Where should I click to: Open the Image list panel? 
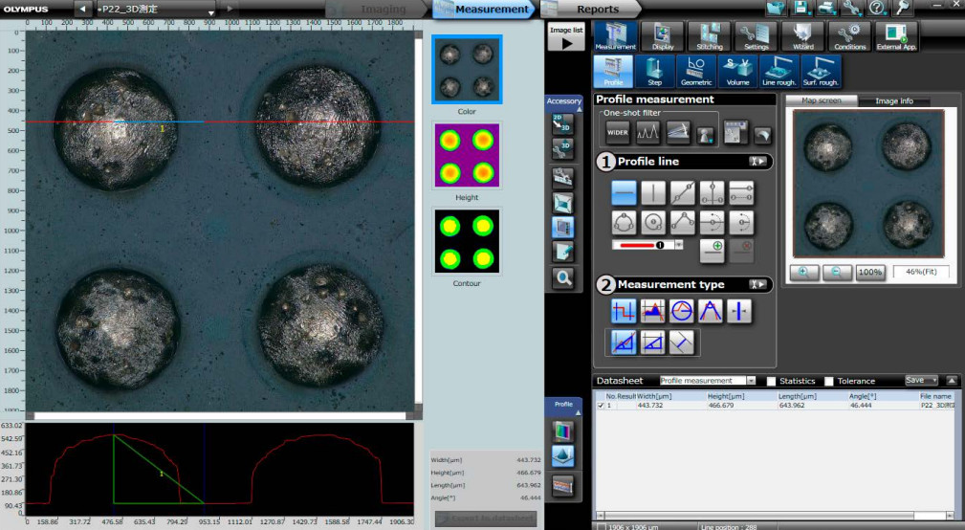coord(566,37)
